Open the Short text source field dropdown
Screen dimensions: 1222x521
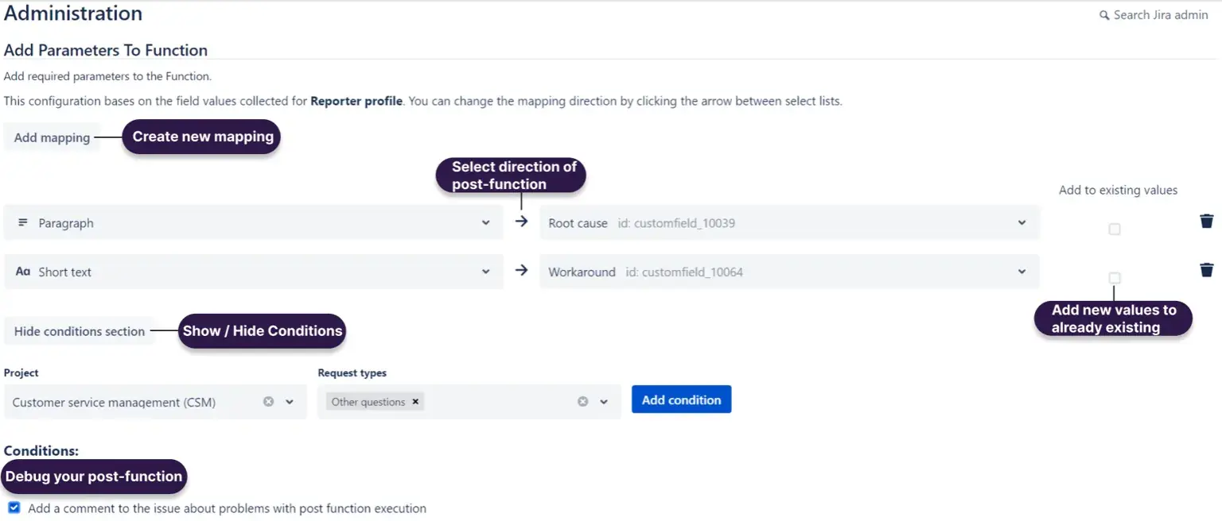point(485,272)
